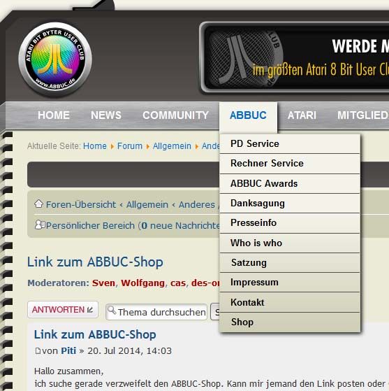Click the ANTWORTEN reply button
Screen dimensions: 389x391
[63, 310]
